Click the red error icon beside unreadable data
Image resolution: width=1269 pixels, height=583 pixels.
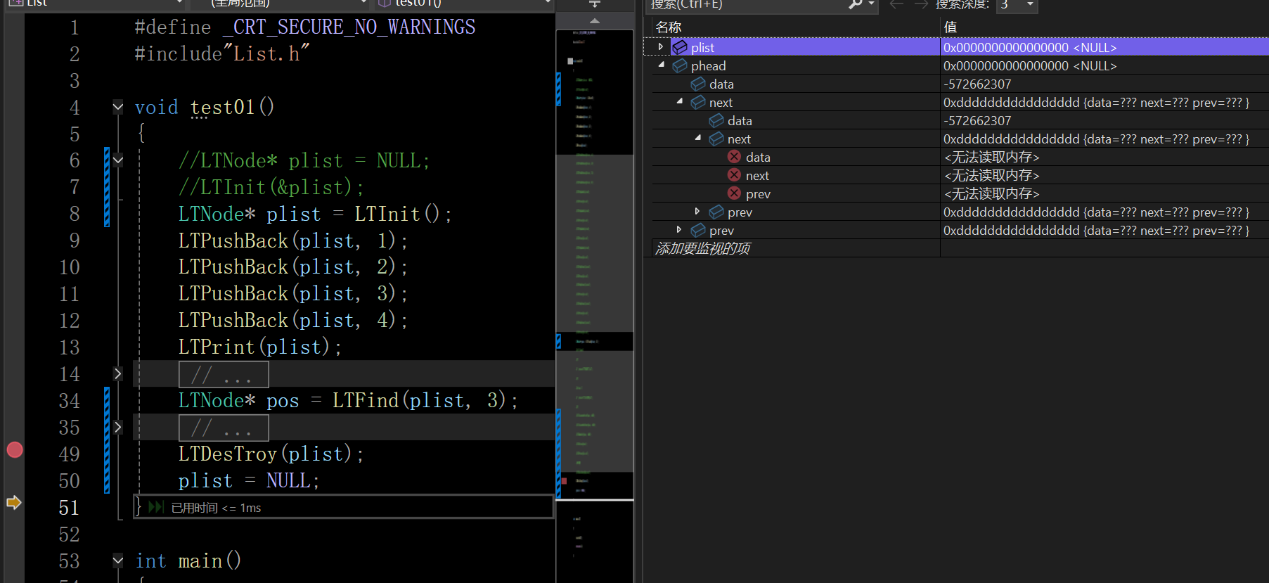coord(734,156)
